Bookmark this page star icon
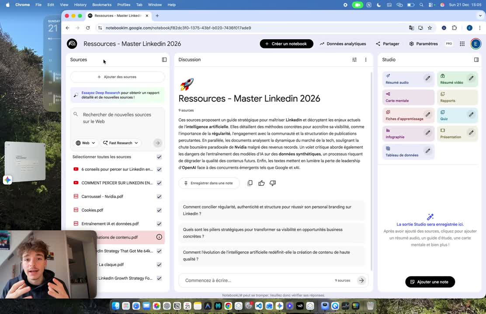The image size is (486, 314). point(430,28)
